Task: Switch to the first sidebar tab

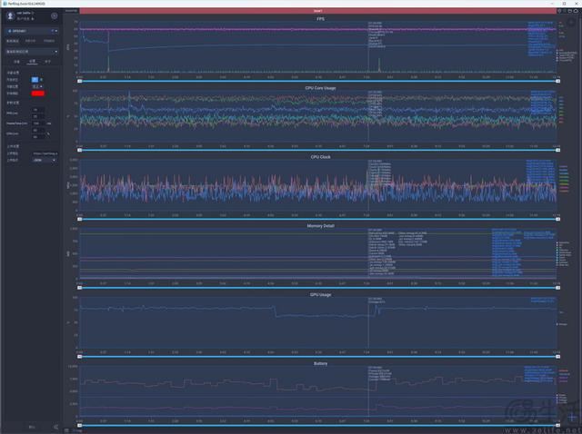Action: [15, 62]
